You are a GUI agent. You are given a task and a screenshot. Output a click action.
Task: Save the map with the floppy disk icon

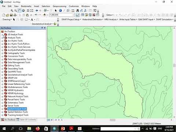(x=11, y=15)
